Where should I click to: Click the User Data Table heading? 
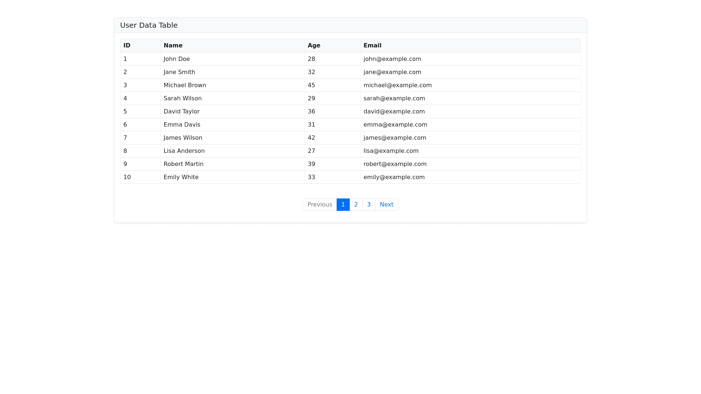[x=149, y=25]
